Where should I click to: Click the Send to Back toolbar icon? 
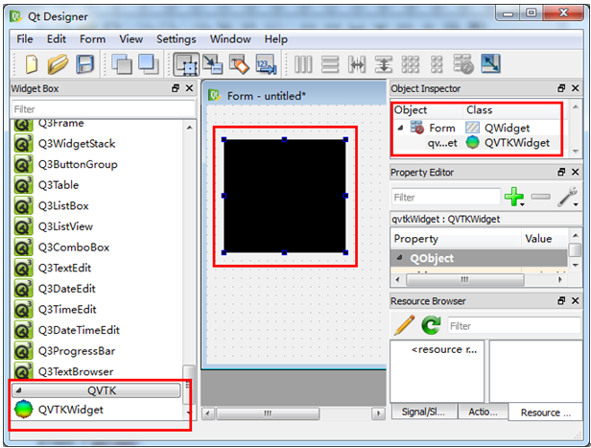[121, 64]
